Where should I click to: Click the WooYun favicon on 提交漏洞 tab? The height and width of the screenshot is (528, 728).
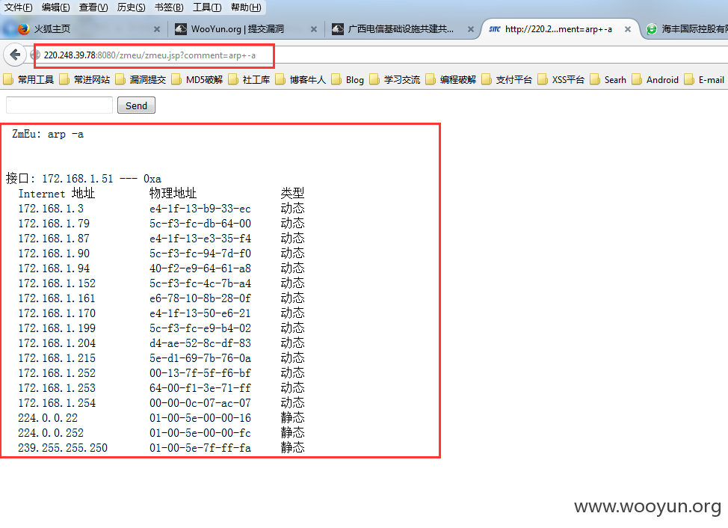[181, 28]
